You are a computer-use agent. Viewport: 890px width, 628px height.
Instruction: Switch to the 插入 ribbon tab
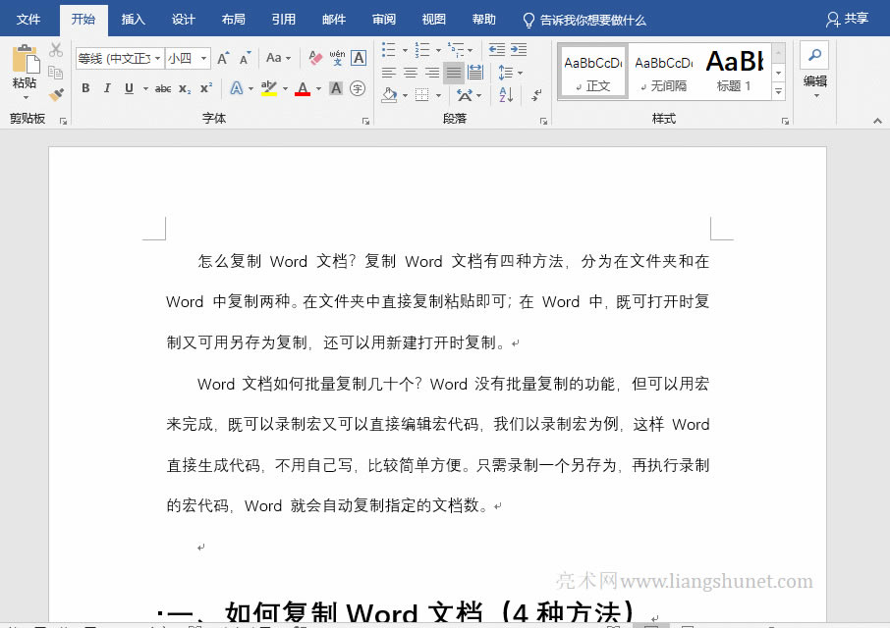tap(133, 19)
